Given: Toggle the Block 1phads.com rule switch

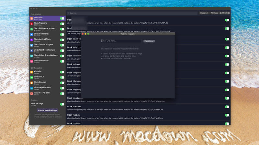Looking at the screenshot, I should 227,98.
